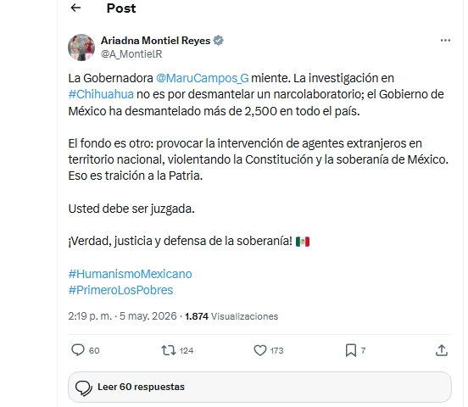Click the reply speech bubble icon

[x=78, y=350]
